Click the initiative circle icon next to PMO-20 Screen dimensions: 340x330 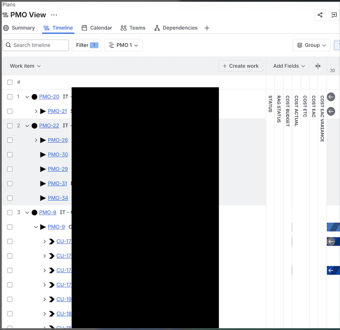point(34,97)
